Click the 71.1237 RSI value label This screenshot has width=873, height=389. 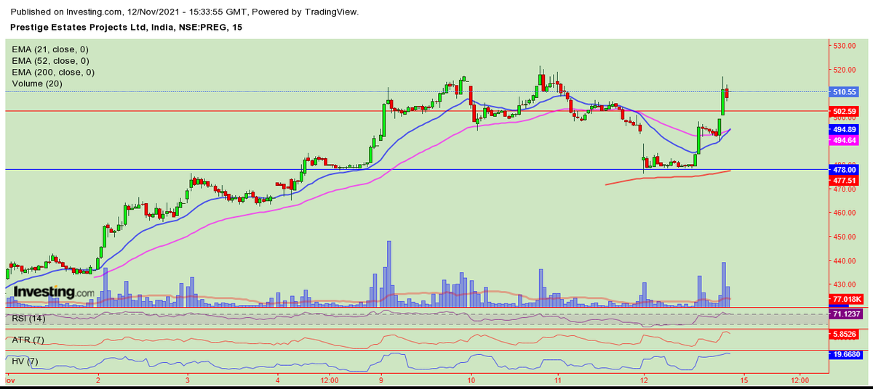click(845, 314)
